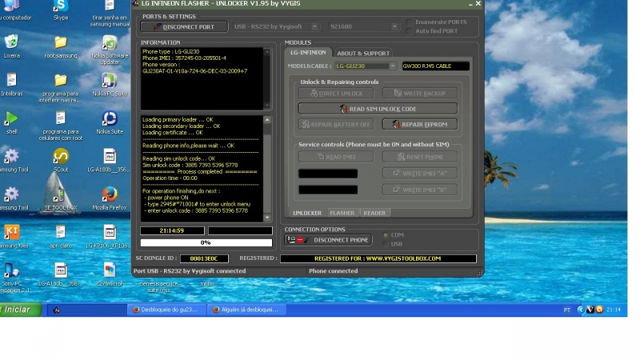The height and width of the screenshot is (360, 640).
Task: Click the READ SIM UNLOCK CODE button
Action: click(378, 109)
